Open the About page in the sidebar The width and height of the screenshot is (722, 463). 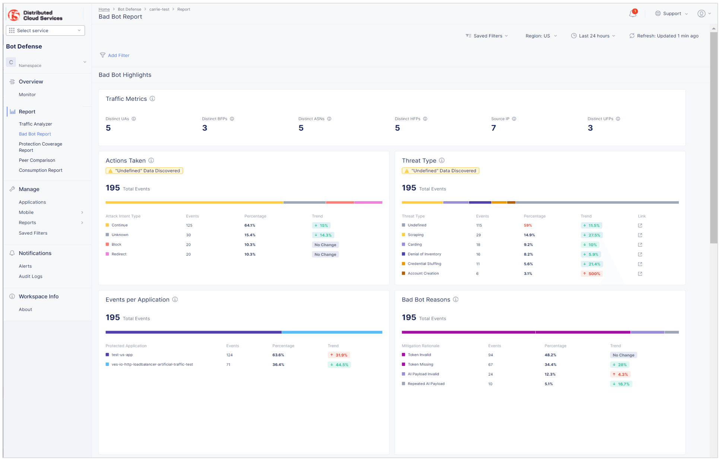(x=25, y=310)
